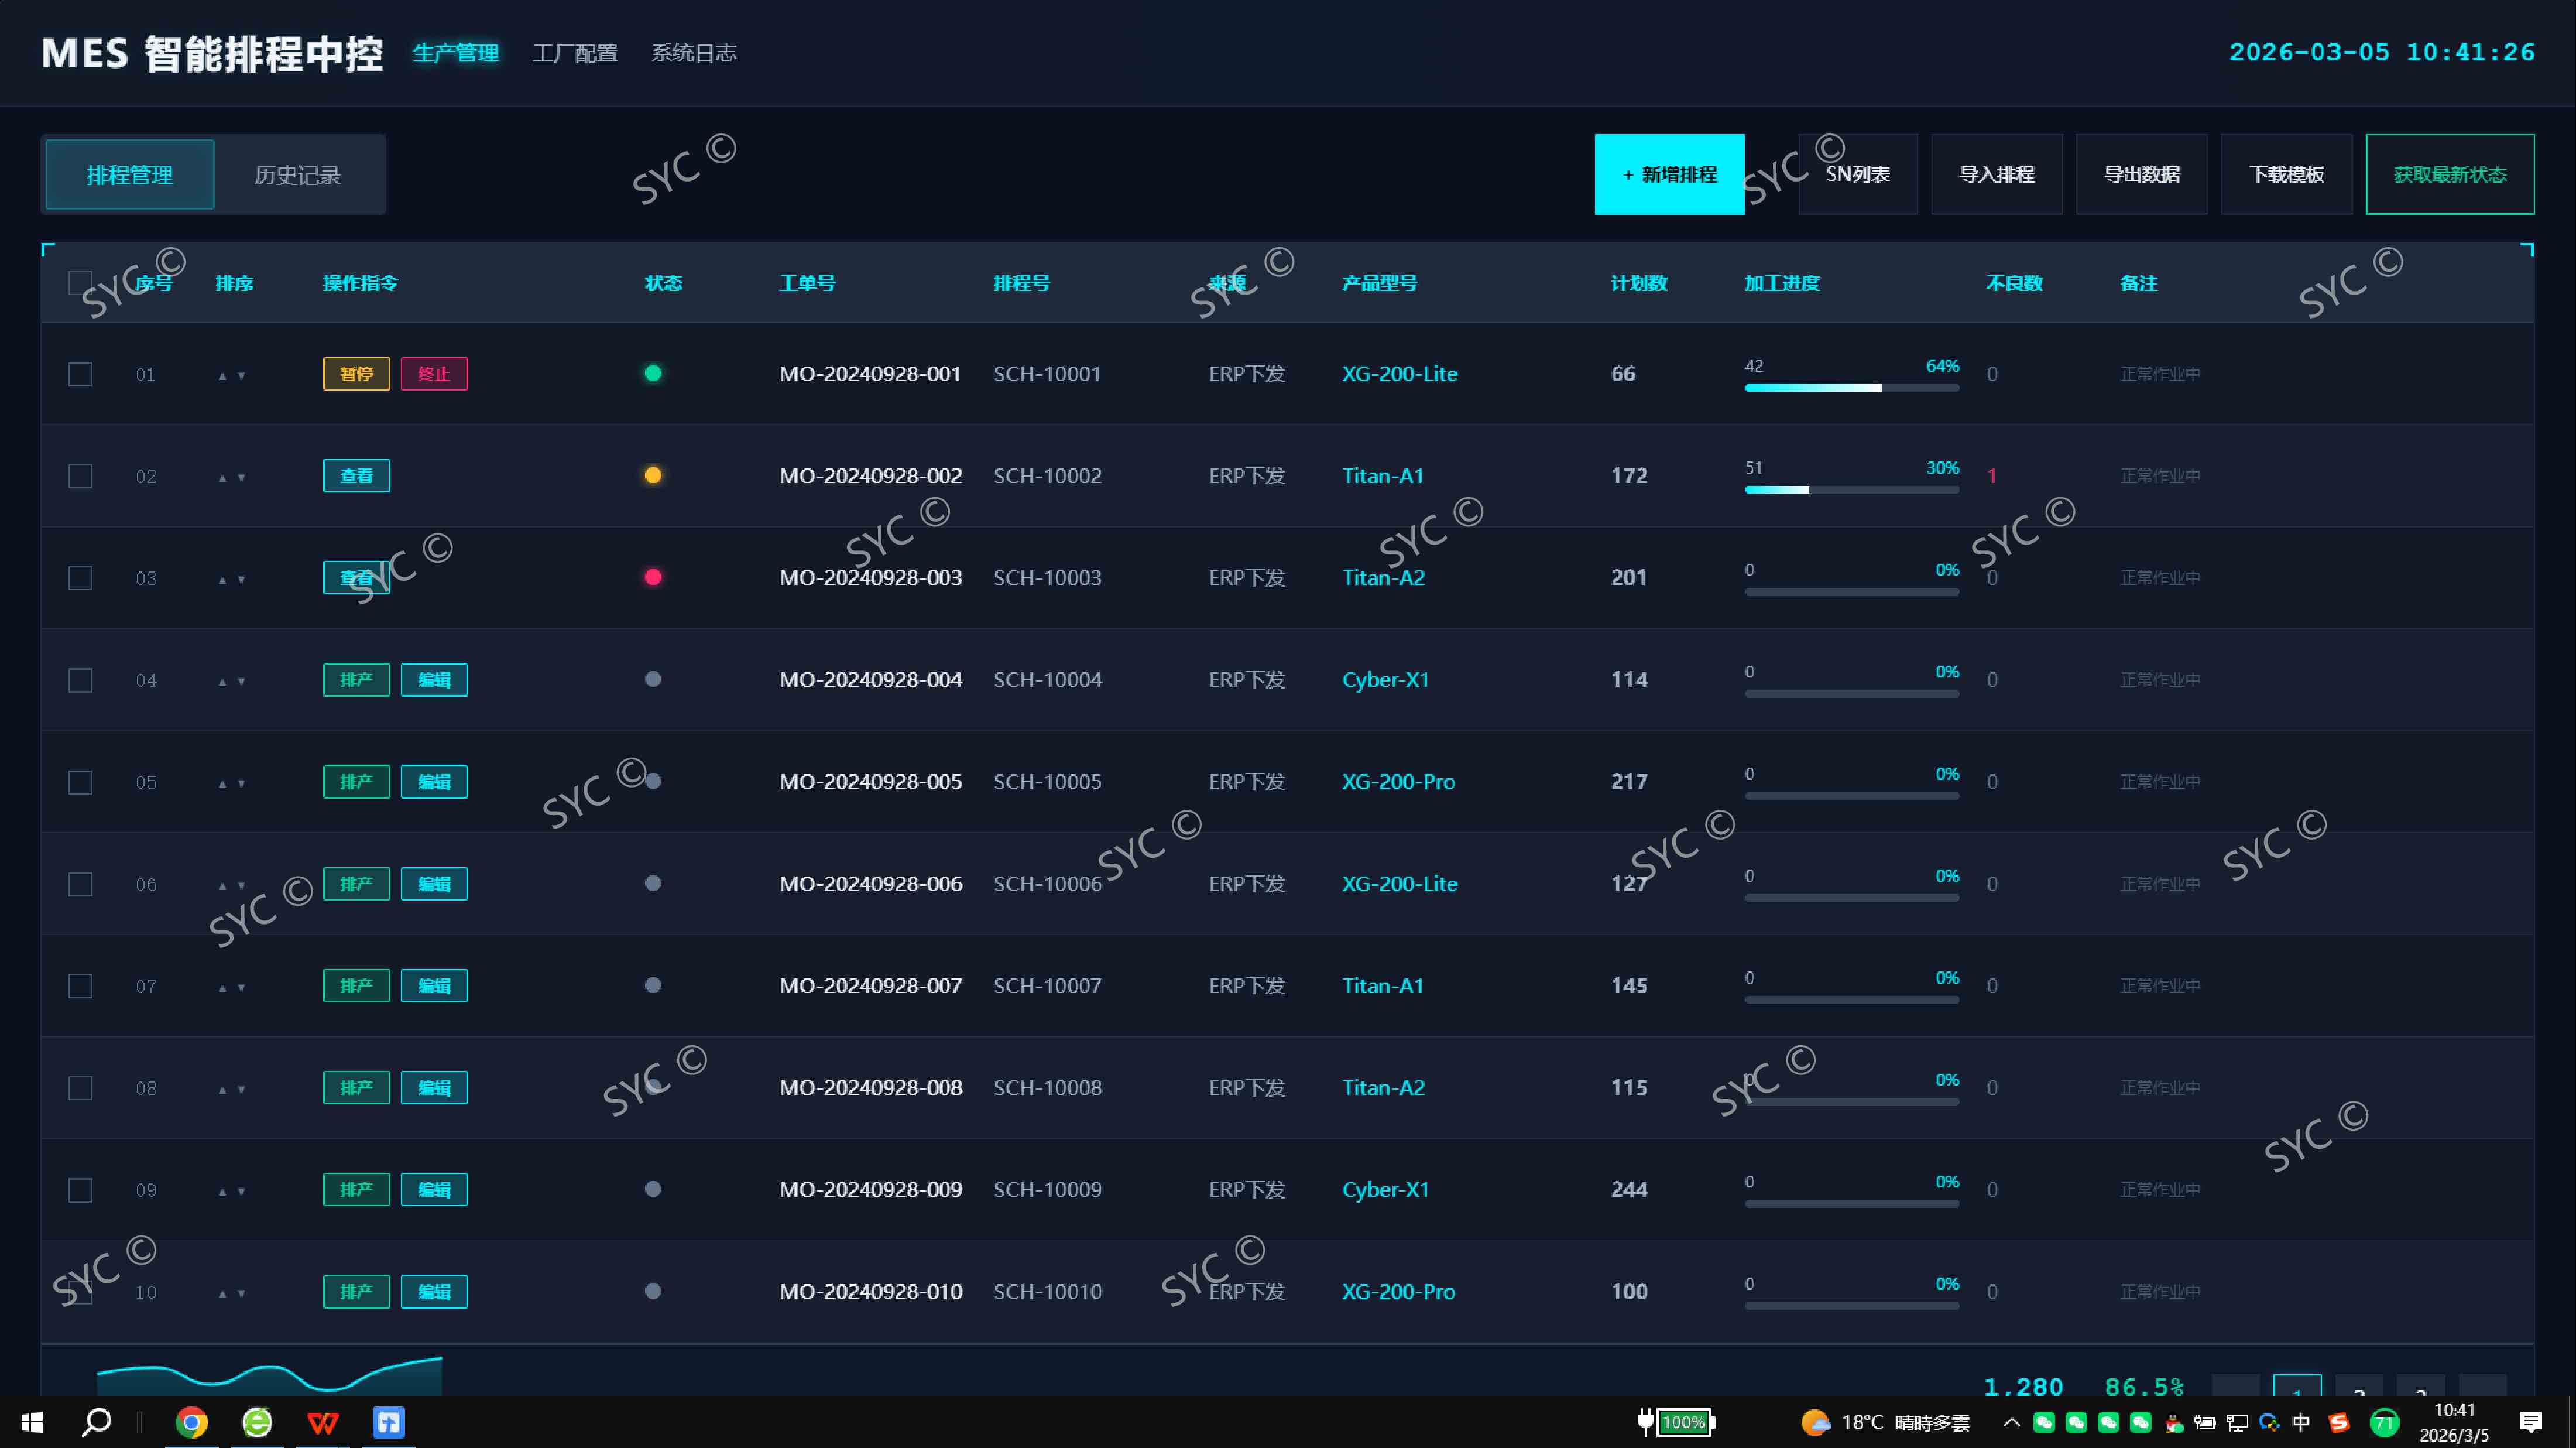This screenshot has width=2576, height=1448.
Task: Open Windows Start menu
Action: pyautogui.click(x=32, y=1421)
